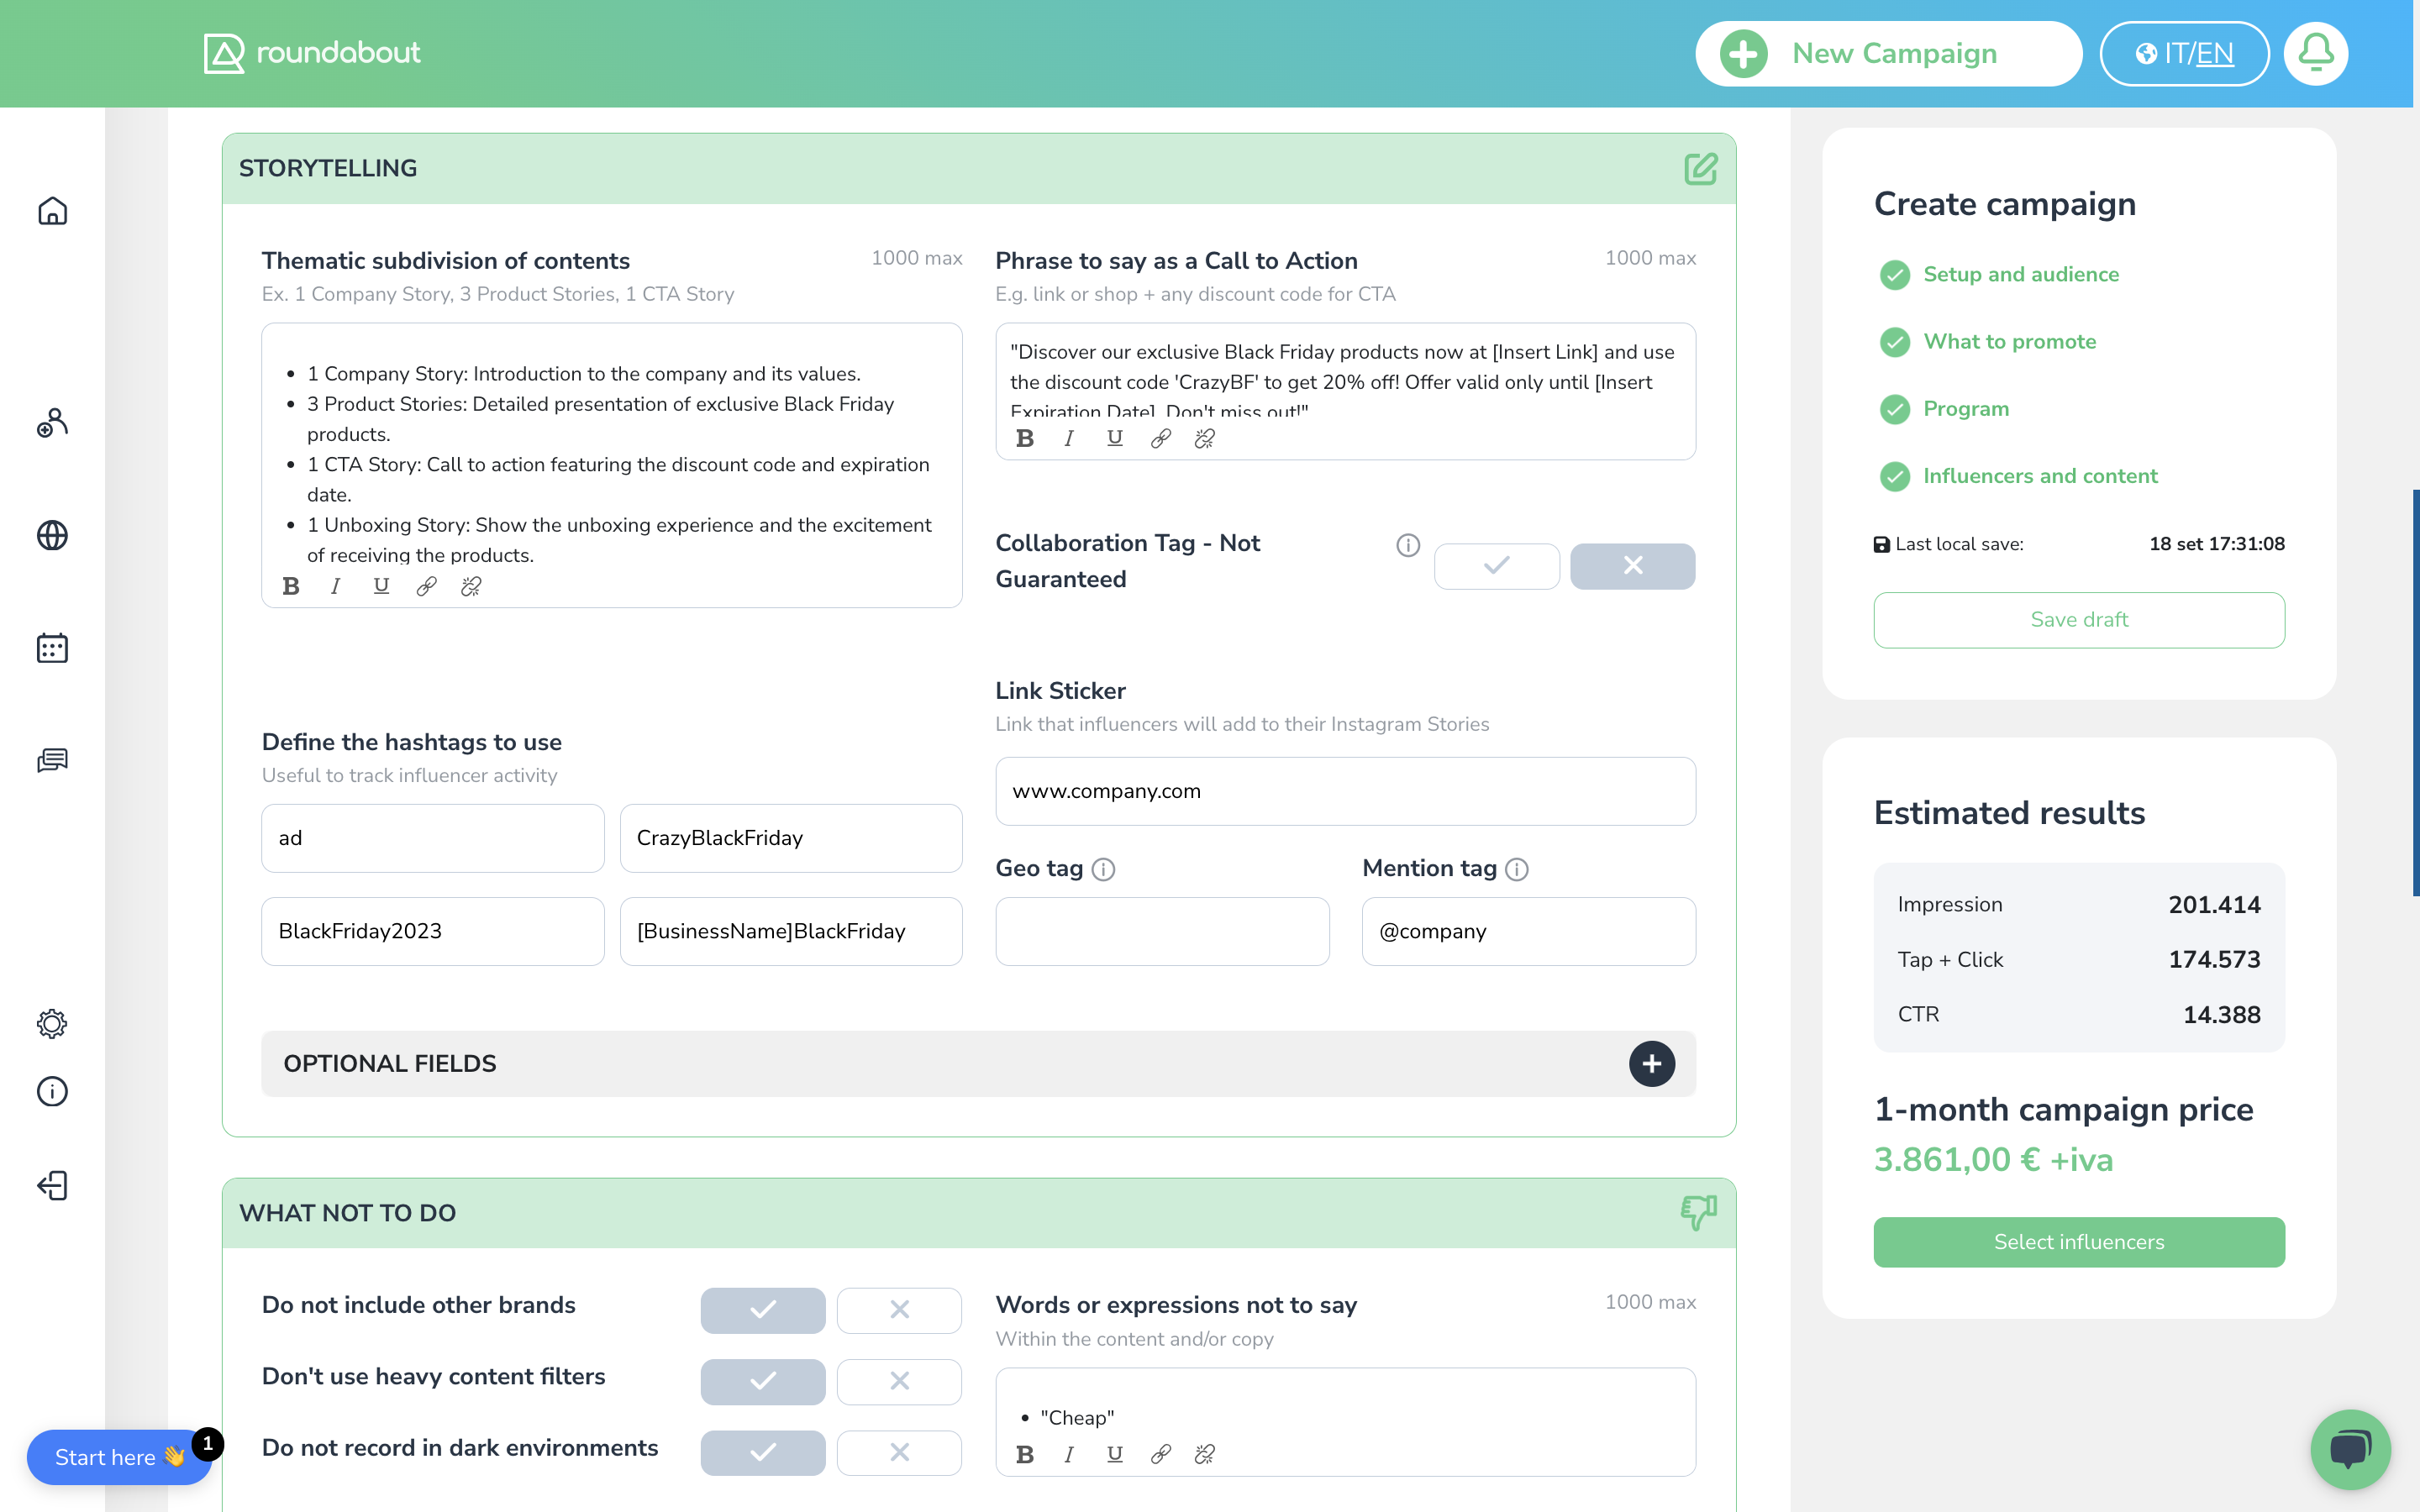Screen dimensions: 2420x1512
Task: Click bold icon in Thematic subdivision editor
Action: coord(291,587)
